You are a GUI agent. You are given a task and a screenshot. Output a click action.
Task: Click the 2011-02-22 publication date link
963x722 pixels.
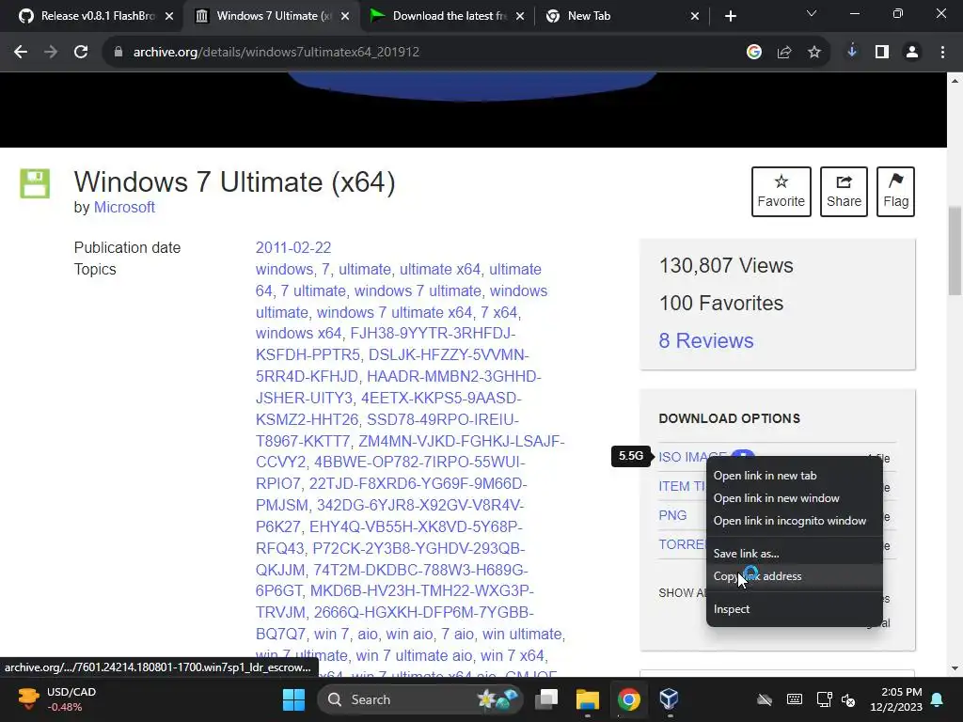click(x=293, y=247)
